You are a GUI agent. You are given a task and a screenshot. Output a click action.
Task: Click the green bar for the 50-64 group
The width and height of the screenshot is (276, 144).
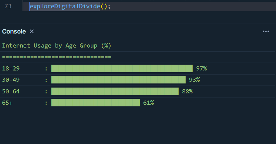click(x=115, y=91)
